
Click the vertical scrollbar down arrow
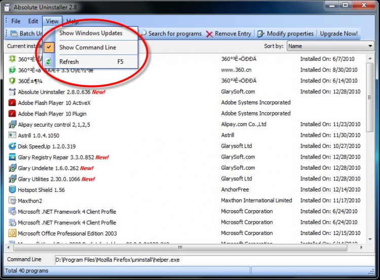click(370, 239)
